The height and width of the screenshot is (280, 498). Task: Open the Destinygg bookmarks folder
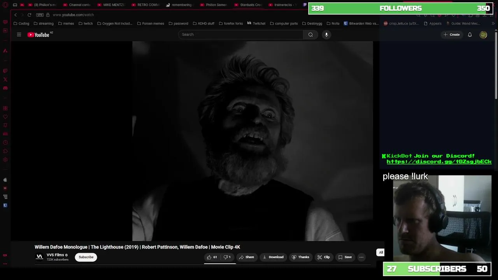point(312,23)
